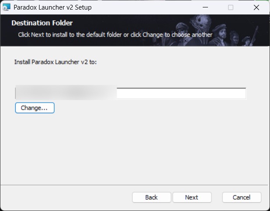Minimize the setup window

click(x=205, y=7)
